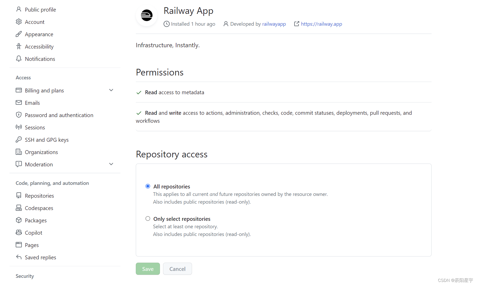Click the Codespaces icon
477x285 pixels.
click(x=19, y=208)
